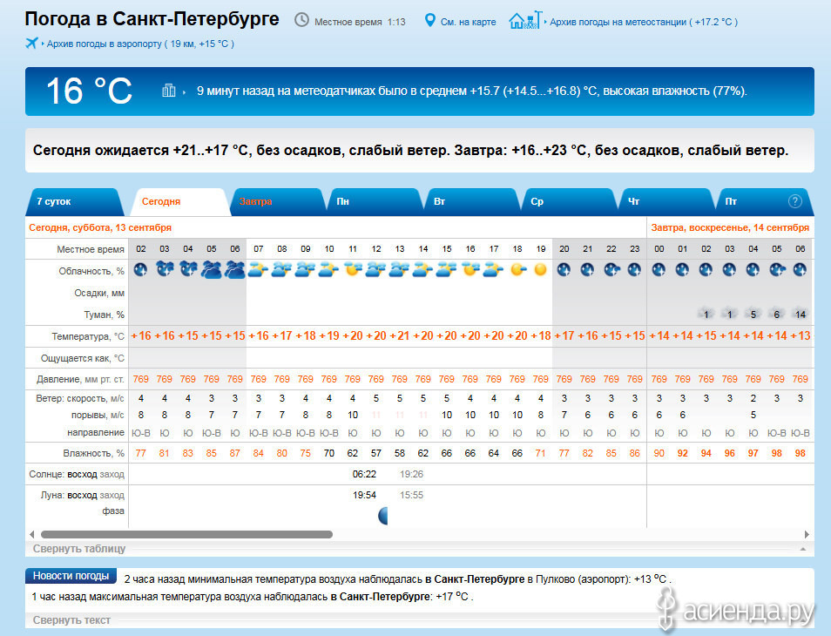Image resolution: width=831 pixels, height=636 pixels.
Task: Click the Облачность, % row label
Action: [91, 271]
